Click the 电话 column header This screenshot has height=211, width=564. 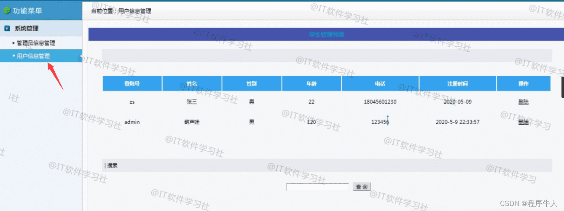[380, 84]
